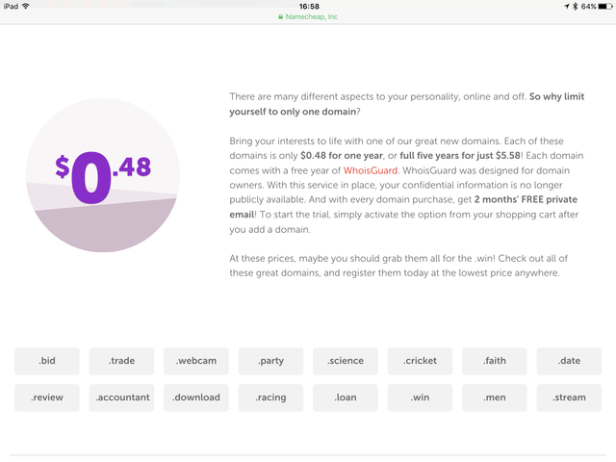Choose the .science domain button
Viewport: 616px width, 462px height.
tap(346, 361)
